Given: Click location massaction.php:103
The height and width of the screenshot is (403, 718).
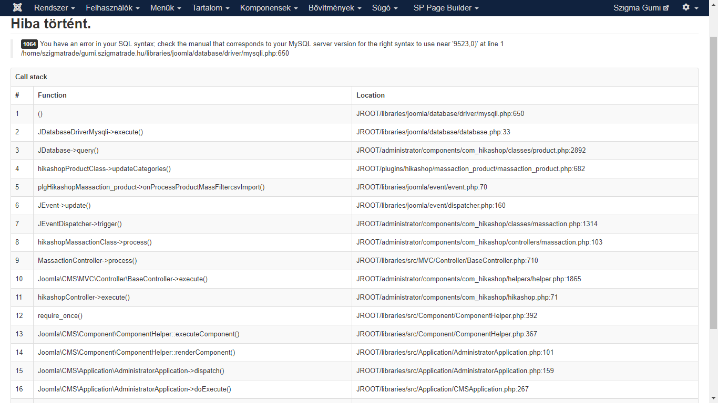Looking at the screenshot, I should coord(479,242).
